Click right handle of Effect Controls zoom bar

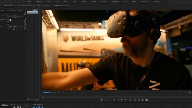tap(37, 99)
